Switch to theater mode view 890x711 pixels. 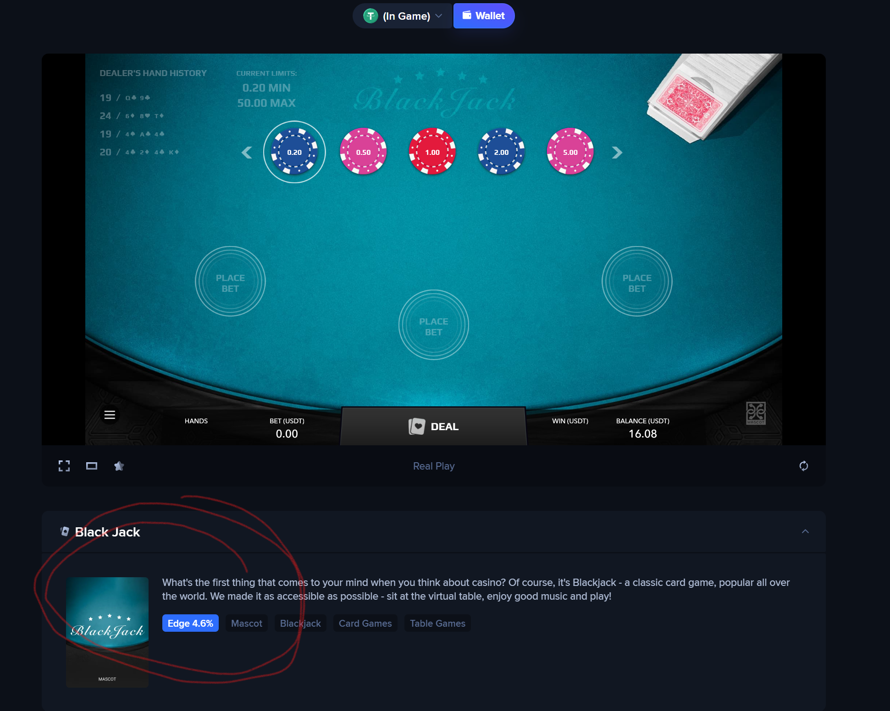pos(92,466)
